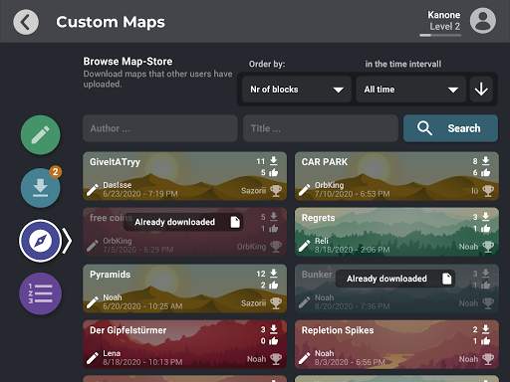The image size is (510, 382).
Task: Click thumbs-up icon on Repletion Spikes
Action: pos(485,341)
